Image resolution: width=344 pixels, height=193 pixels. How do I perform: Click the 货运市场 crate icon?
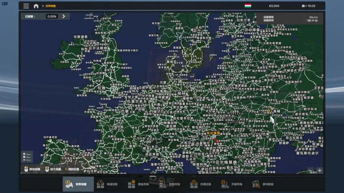click(x=132, y=184)
